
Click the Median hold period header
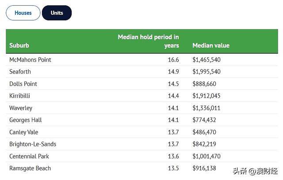tap(148, 41)
